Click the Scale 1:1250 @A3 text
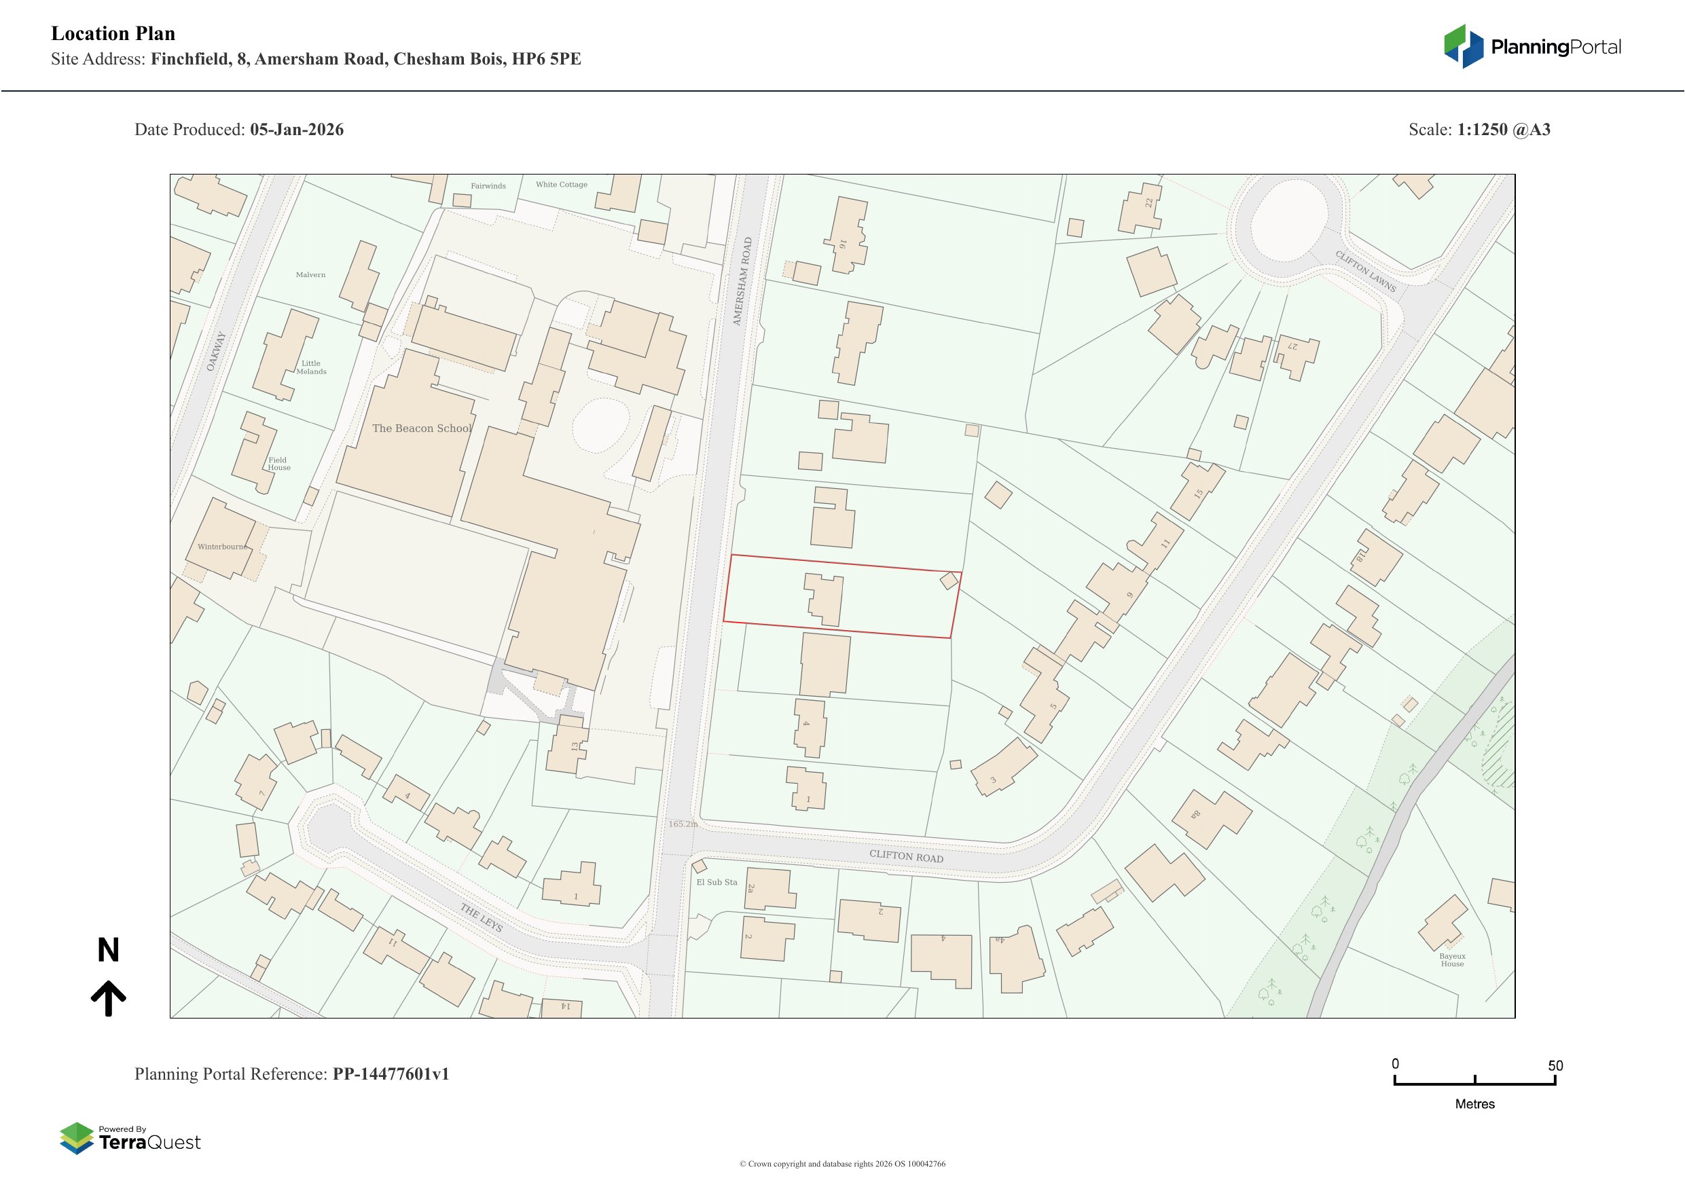The image size is (1685, 1191). (x=1479, y=130)
